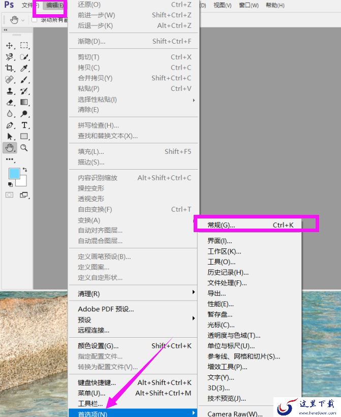
Task: Select the History Brush tool
Action: click(24, 91)
